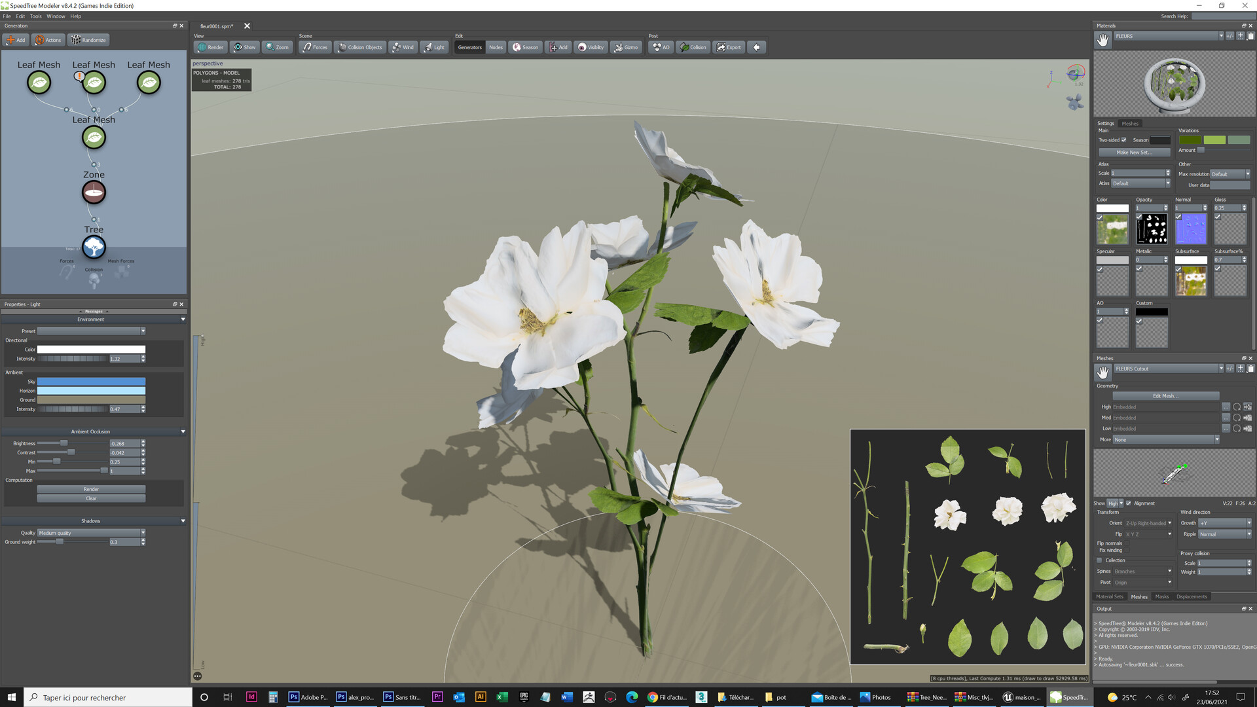Toggle the Alignment checkbox in Meshes panel
The image size is (1257, 707).
[1129, 503]
